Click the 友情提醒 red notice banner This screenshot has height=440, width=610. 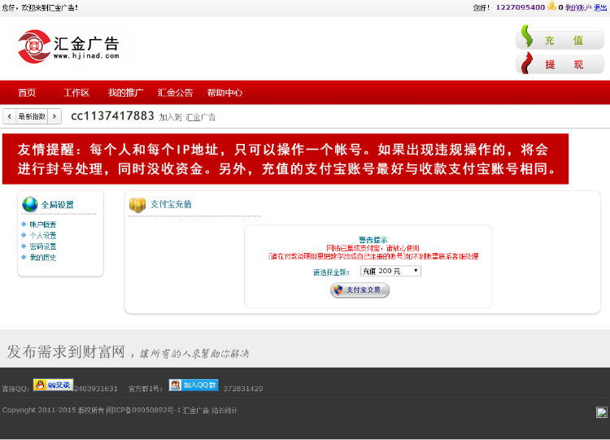[x=285, y=159]
